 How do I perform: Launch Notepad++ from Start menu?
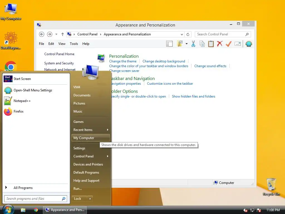[x=36, y=101]
